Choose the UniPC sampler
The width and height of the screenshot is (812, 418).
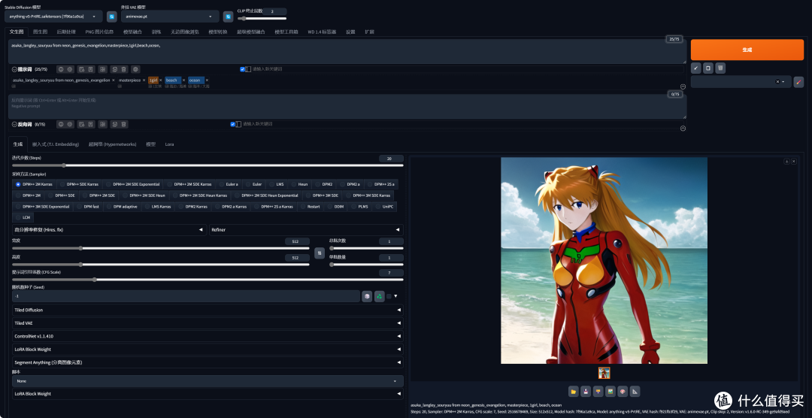384,206
